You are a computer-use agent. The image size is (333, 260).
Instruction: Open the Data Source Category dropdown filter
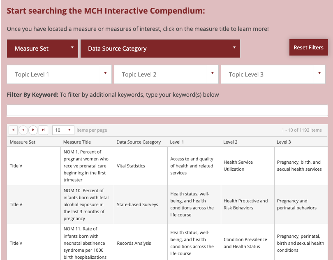pyautogui.click(x=160, y=49)
